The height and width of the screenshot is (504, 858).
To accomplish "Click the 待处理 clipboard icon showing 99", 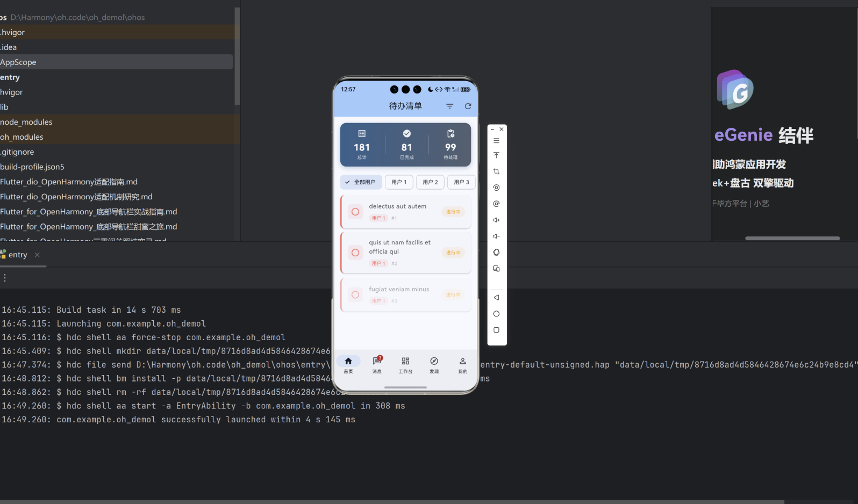I will pyautogui.click(x=451, y=133).
